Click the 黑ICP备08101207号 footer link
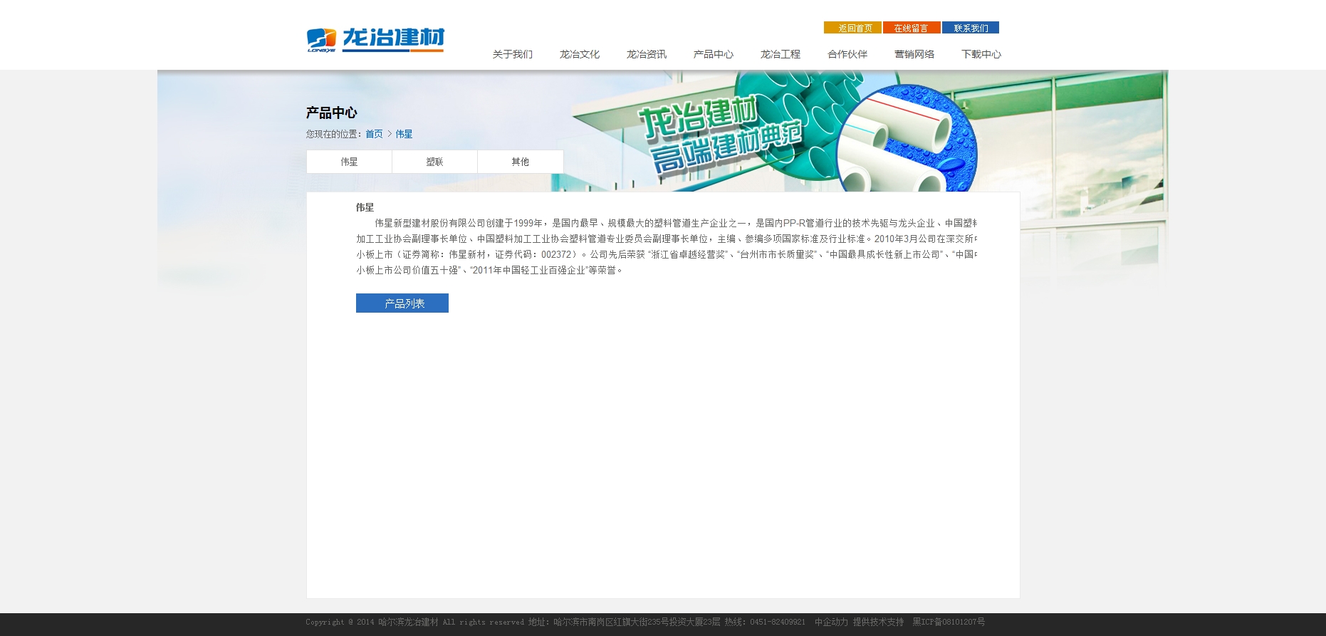 (949, 622)
